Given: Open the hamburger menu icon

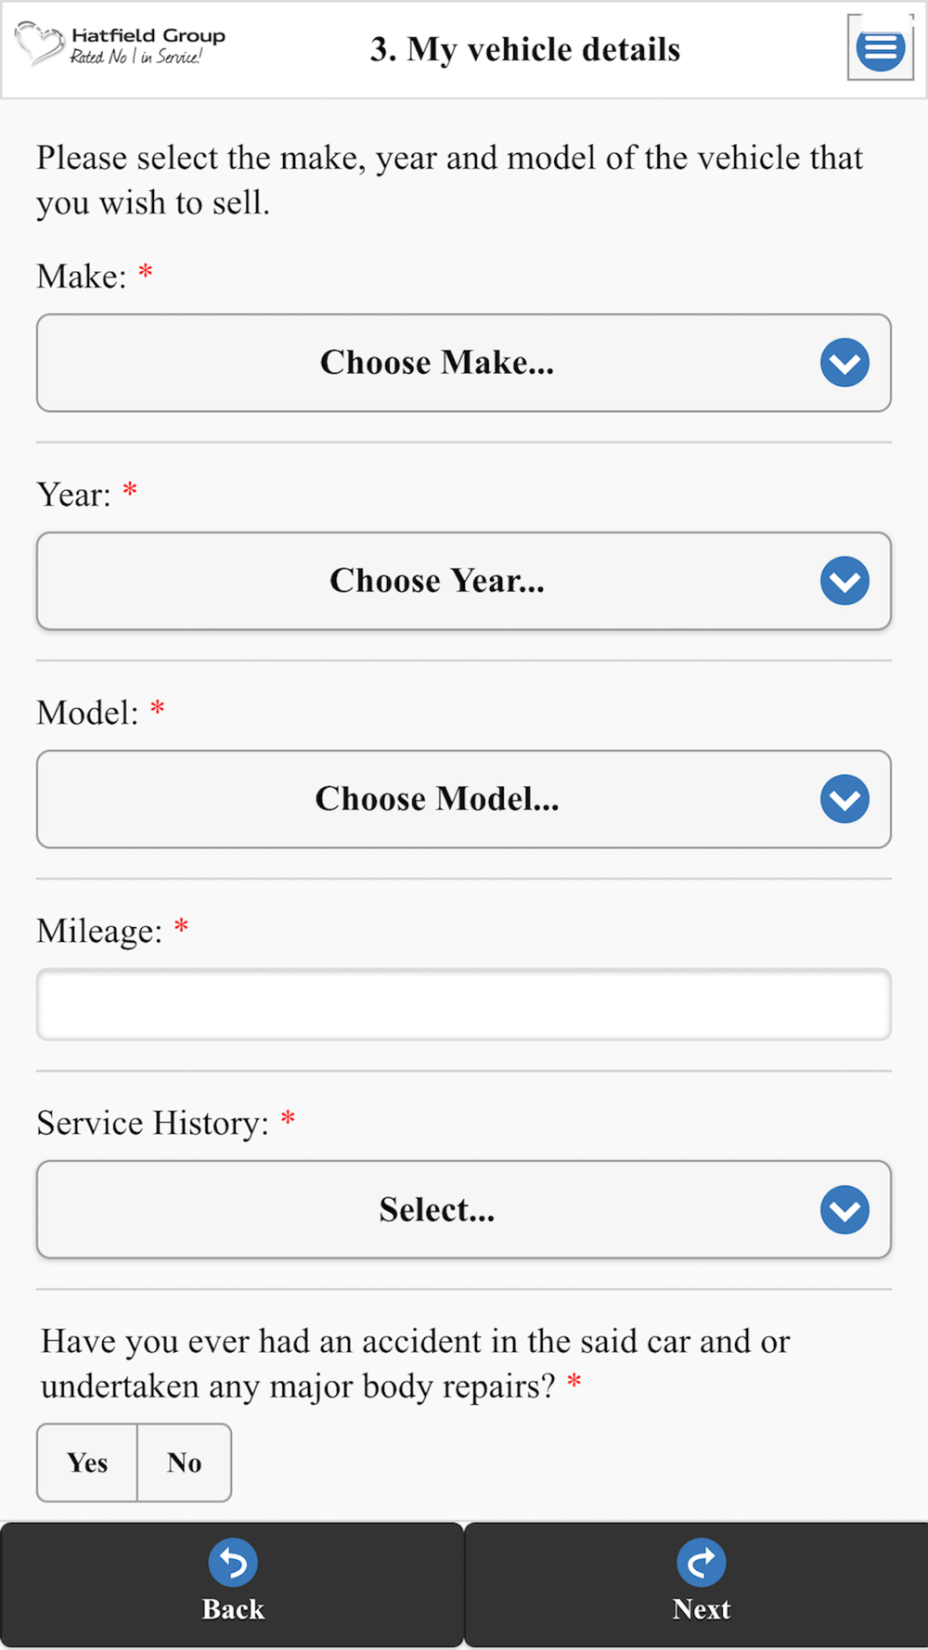Looking at the screenshot, I should coord(880,48).
